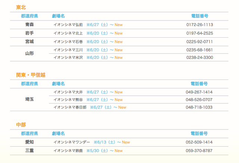Select theater イオンシネマ弘前
The image size is (239, 163).
pyautogui.click(x=68, y=25)
